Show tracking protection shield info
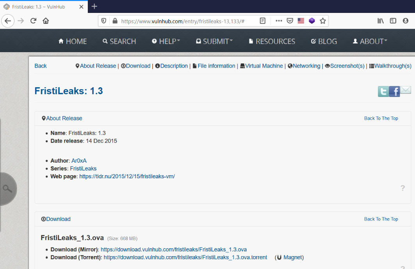415x269 pixels. click(x=104, y=21)
